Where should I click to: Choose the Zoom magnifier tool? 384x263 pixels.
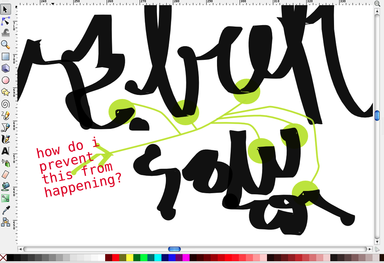pos(5,44)
